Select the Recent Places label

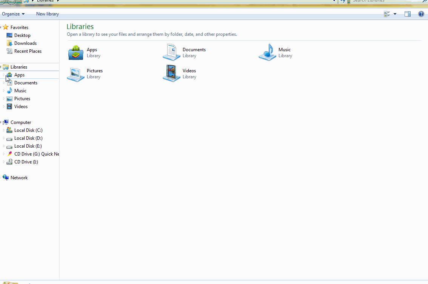tap(28, 51)
